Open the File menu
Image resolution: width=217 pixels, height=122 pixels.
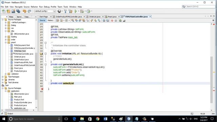pyautogui.click(x=2, y=7)
